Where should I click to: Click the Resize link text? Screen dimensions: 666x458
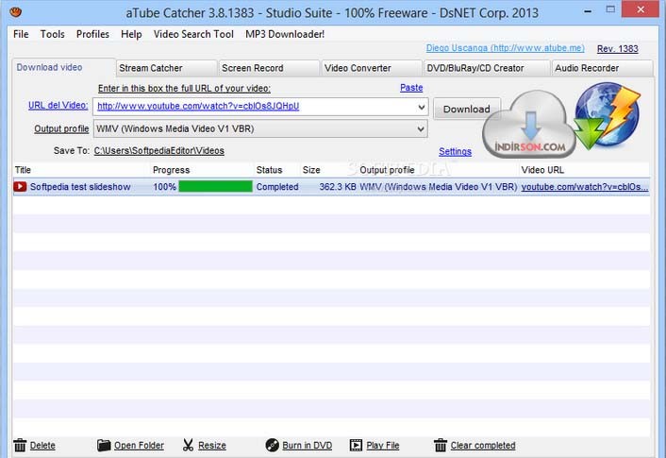point(212,445)
